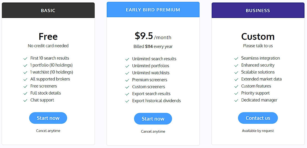
Task: Select the EARLY BIRD PREMIUM header
Action: (153, 10)
